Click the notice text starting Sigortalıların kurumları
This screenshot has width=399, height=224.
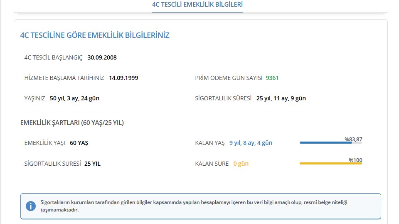[194, 206]
